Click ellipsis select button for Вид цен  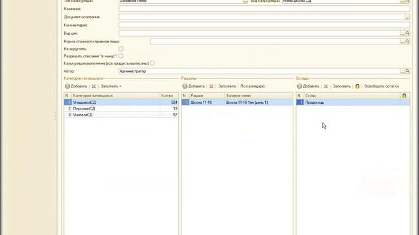click(x=403, y=33)
